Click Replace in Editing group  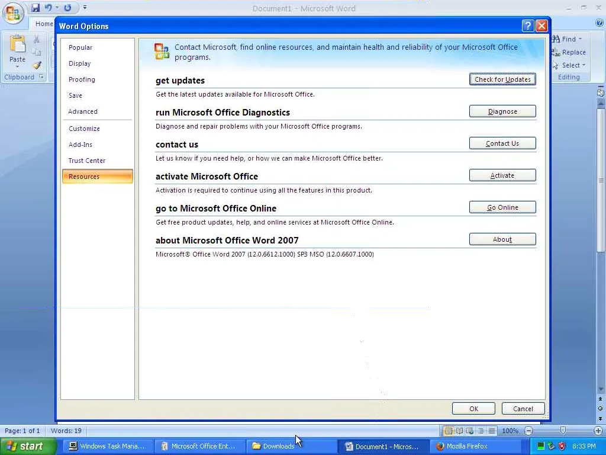coord(569,52)
